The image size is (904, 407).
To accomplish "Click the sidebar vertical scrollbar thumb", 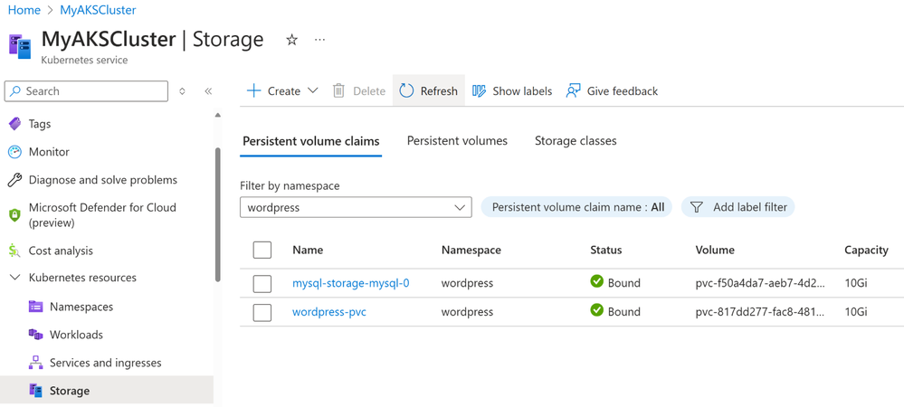I will tap(217, 215).
